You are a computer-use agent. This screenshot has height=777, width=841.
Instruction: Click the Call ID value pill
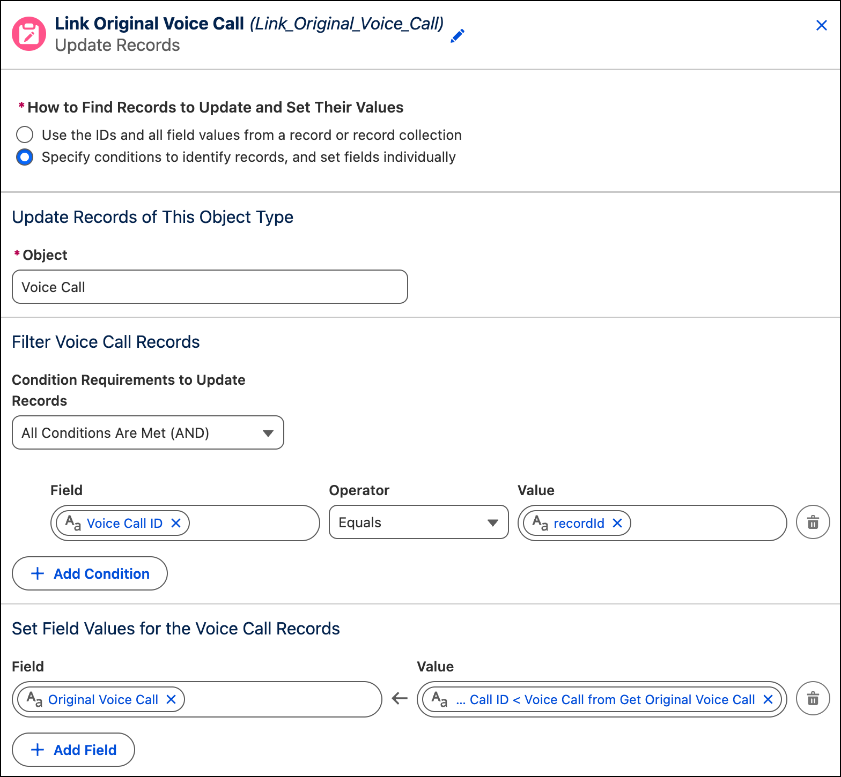coord(602,699)
